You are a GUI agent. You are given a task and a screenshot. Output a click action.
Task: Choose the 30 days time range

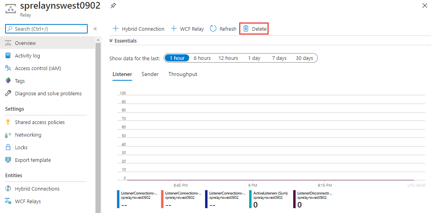tap(304, 58)
